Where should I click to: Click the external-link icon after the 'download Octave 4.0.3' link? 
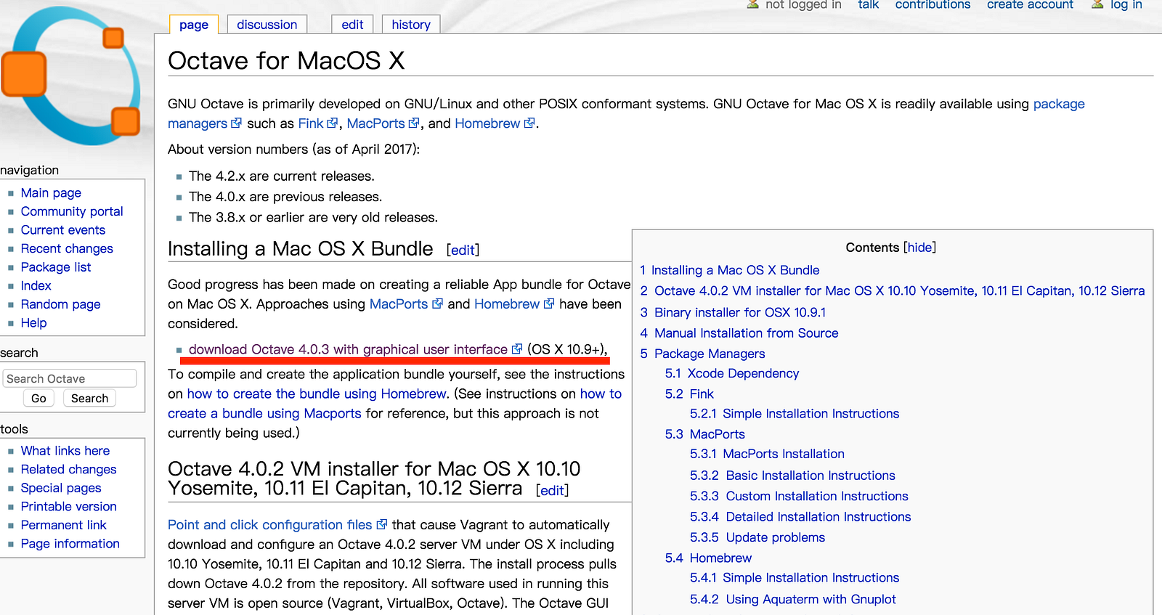pyautogui.click(x=517, y=349)
